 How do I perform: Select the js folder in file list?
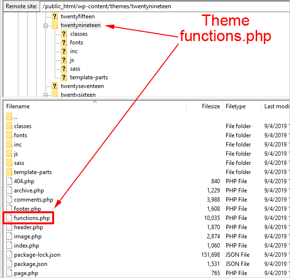point(16,154)
